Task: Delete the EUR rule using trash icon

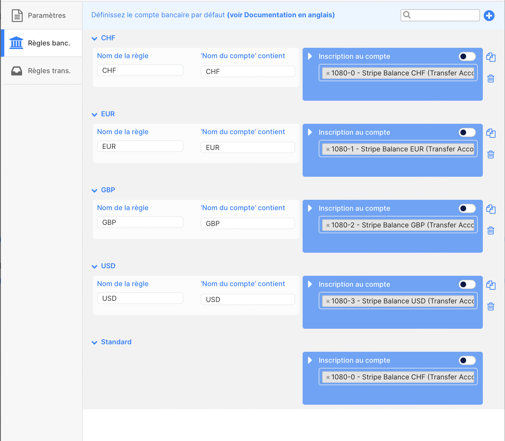Action: [x=491, y=154]
